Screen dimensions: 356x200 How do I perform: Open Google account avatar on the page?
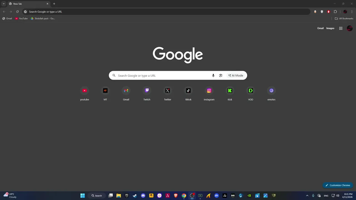(x=350, y=28)
